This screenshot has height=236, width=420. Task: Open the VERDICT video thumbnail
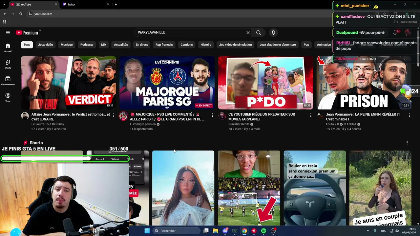(68, 83)
